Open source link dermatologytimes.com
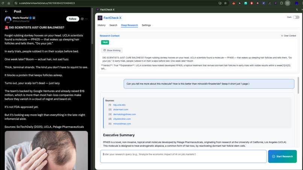303x170 pixels. coord(124,114)
